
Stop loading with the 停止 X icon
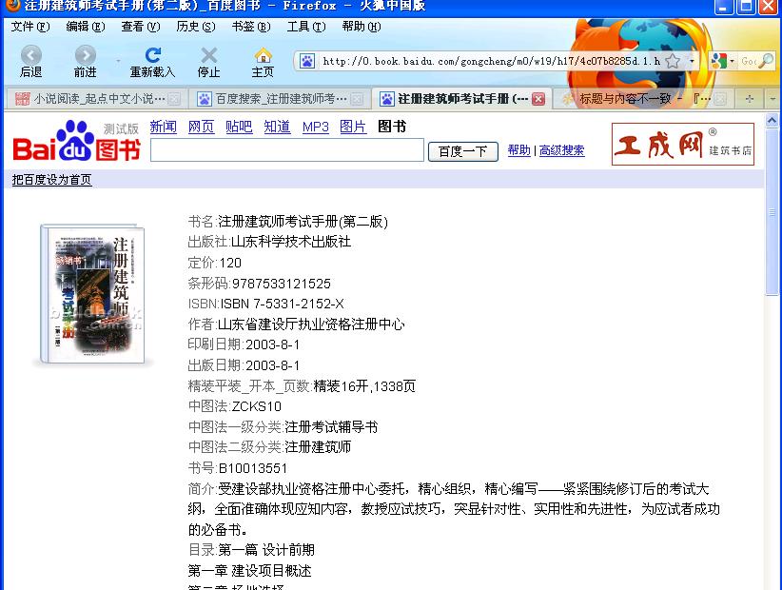tap(208, 62)
